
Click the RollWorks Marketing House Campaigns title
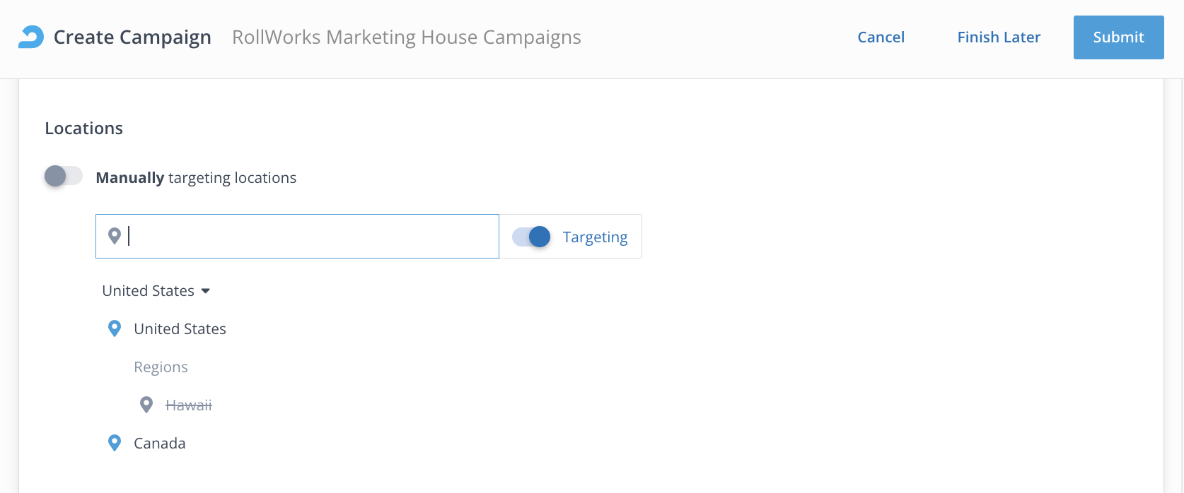click(407, 37)
